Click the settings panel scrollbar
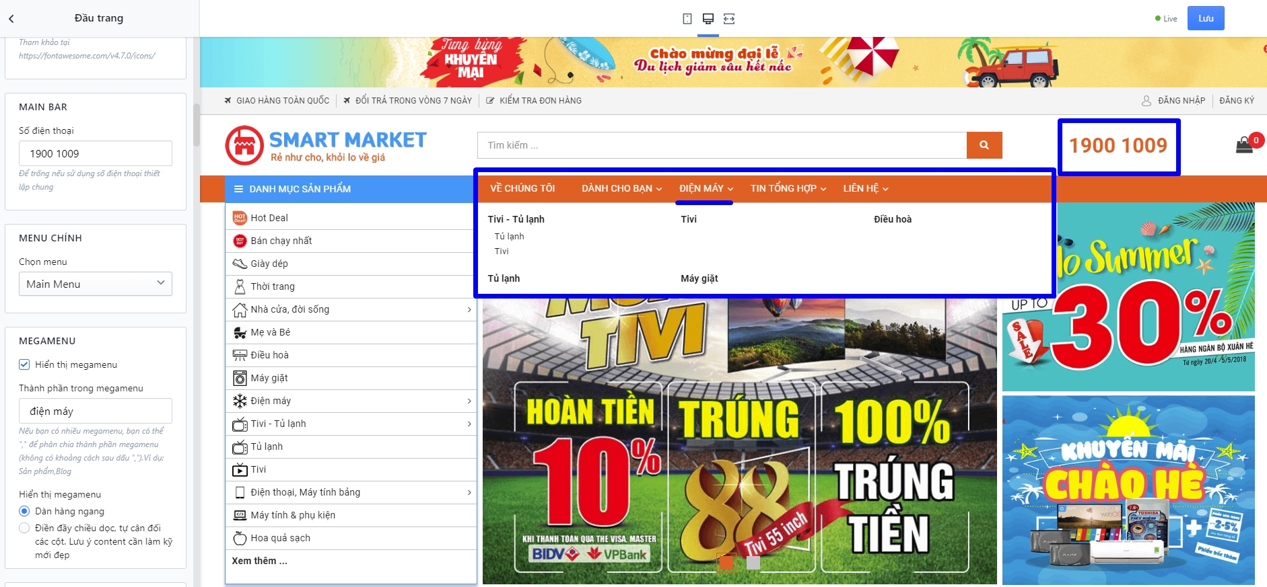This screenshot has height=587, width=1267. tap(197, 125)
